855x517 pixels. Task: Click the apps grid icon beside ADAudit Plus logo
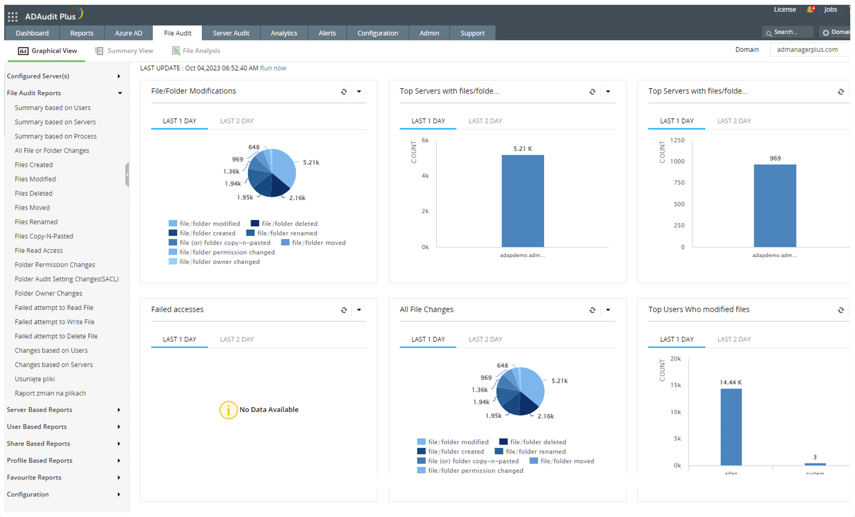12,17
